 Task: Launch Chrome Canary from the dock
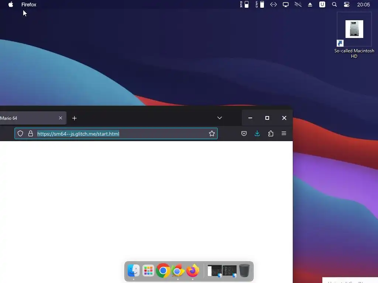[x=178, y=271]
